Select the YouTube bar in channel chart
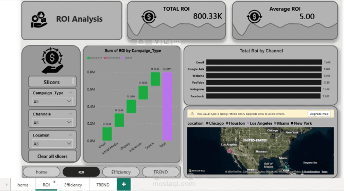The width and height of the screenshot is (348, 191). (264, 83)
